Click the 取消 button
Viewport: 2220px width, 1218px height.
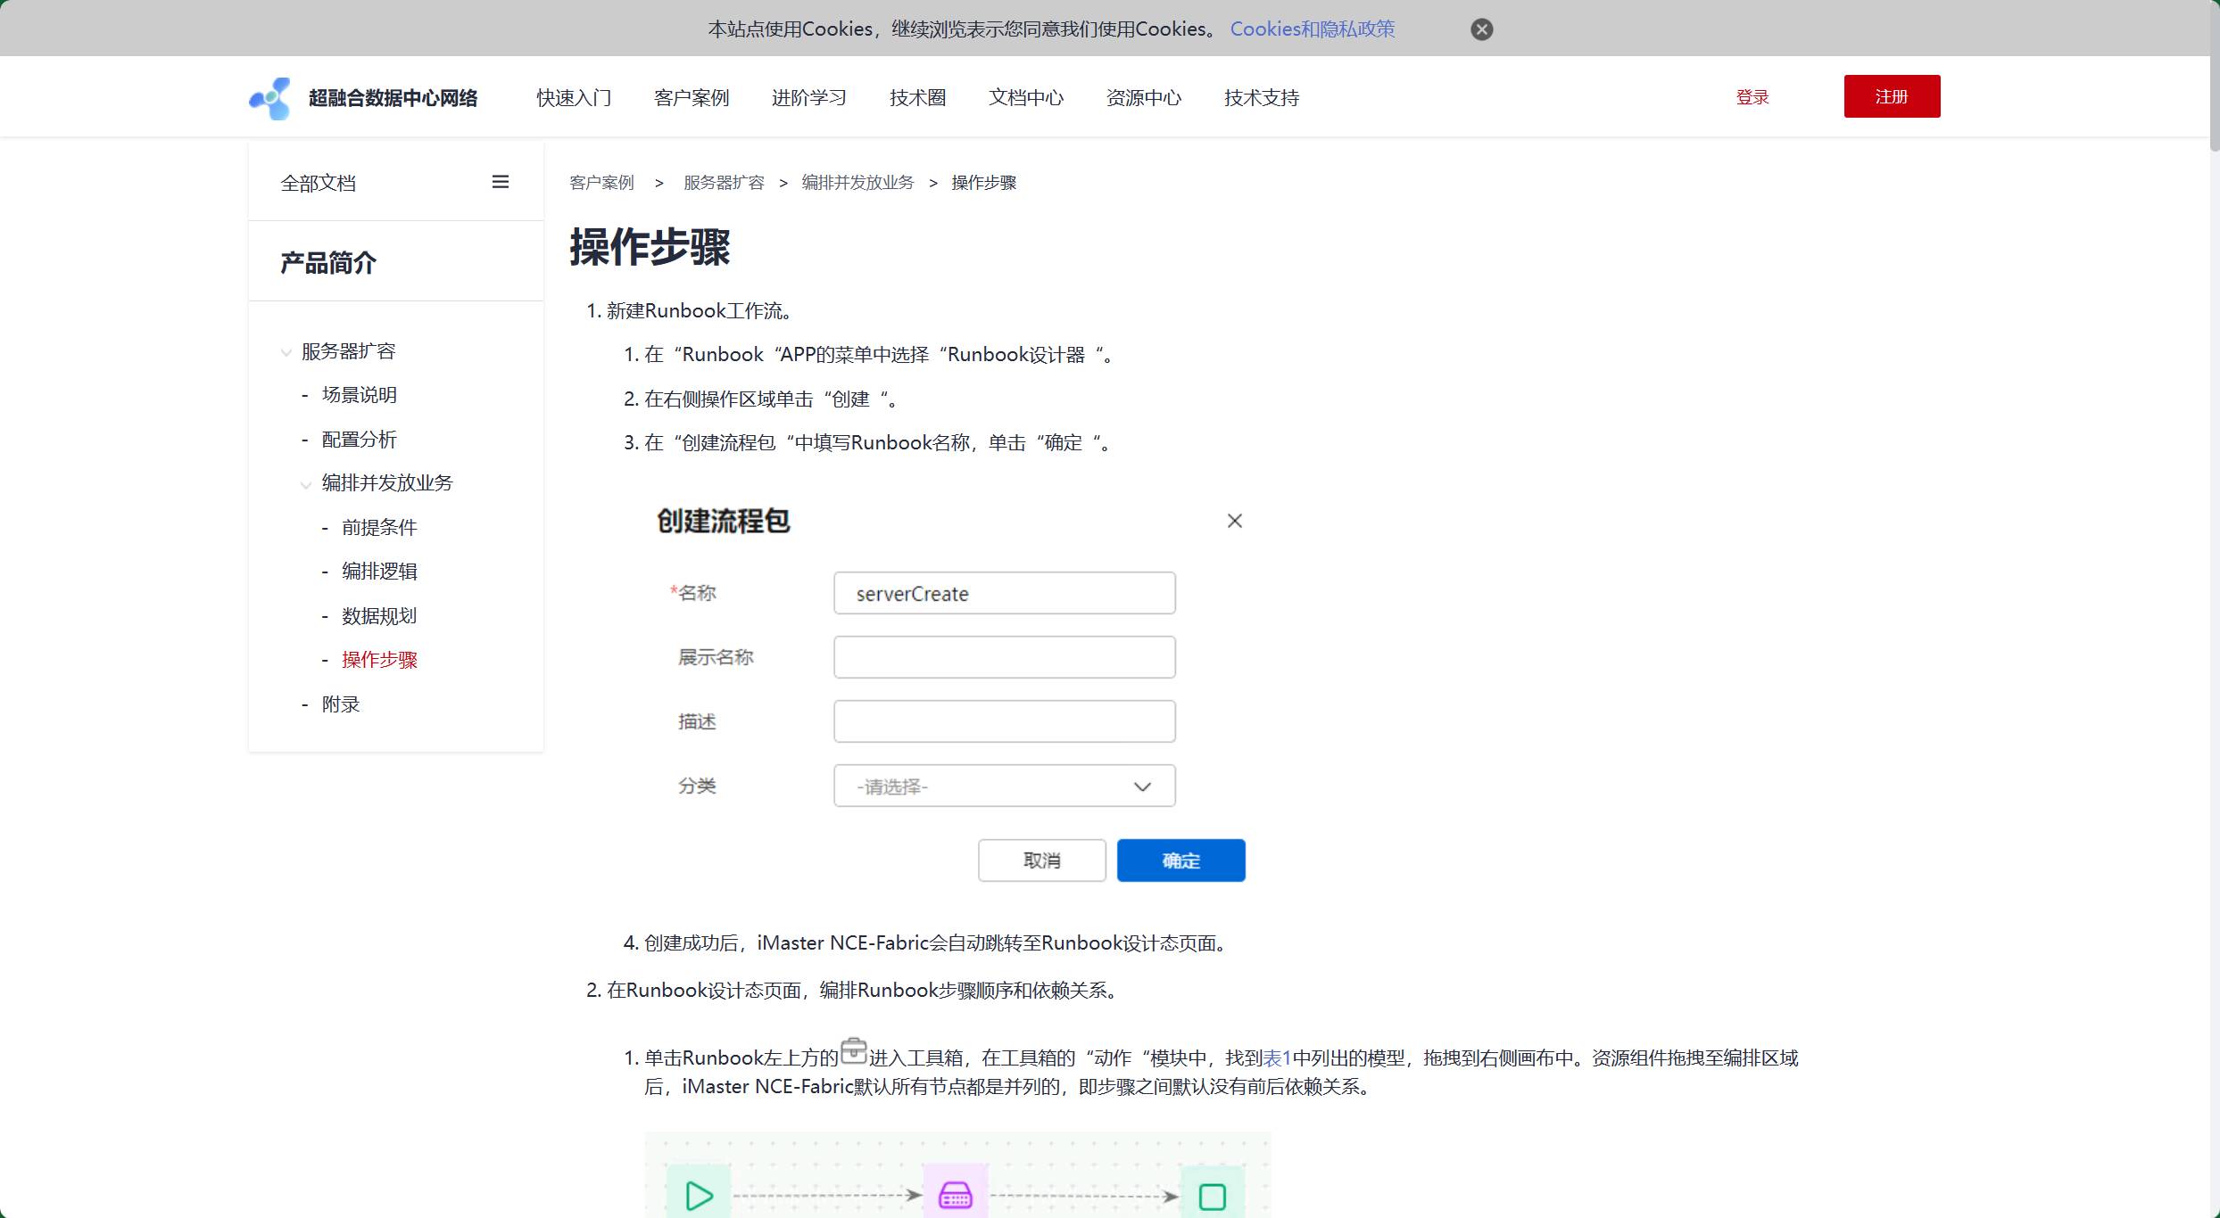1042,860
